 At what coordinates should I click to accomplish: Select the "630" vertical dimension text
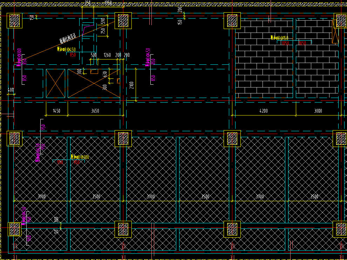tap(105, 74)
